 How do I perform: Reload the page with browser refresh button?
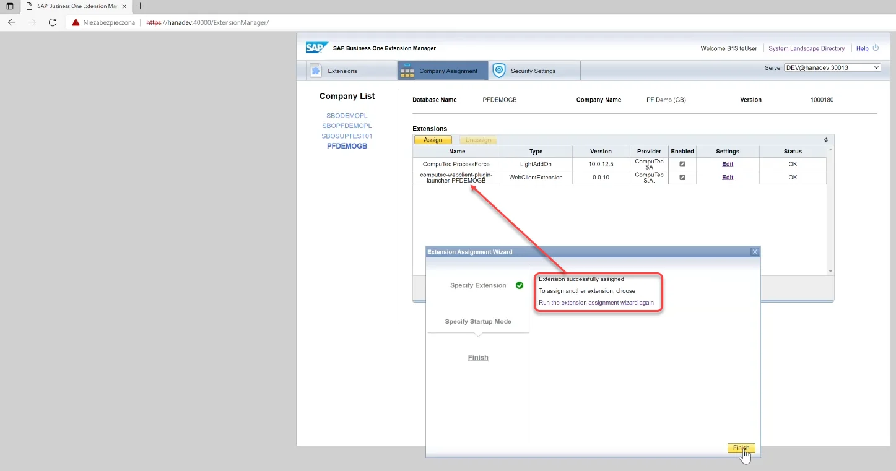(53, 22)
